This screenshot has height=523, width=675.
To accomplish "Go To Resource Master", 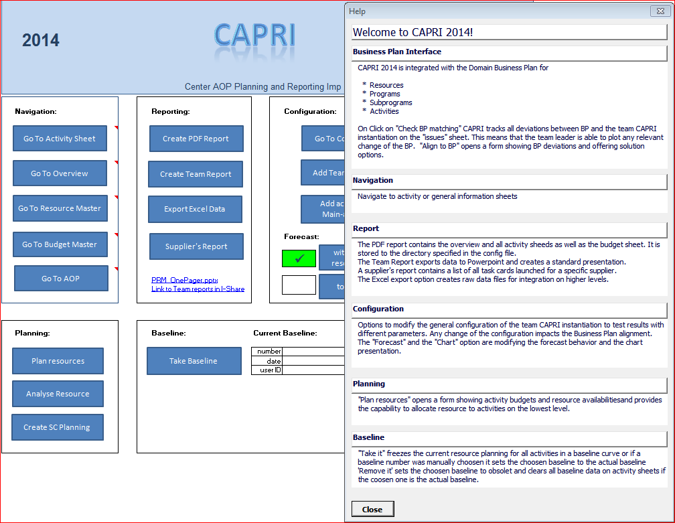I will 60,208.
